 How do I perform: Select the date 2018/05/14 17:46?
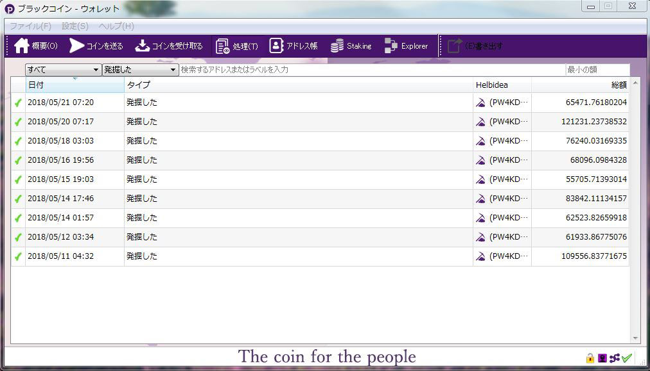(x=60, y=199)
